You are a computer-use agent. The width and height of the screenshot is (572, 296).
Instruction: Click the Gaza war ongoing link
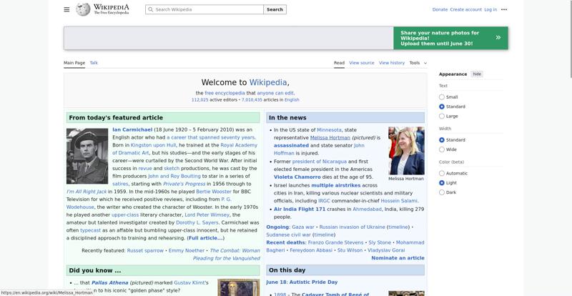click(x=302, y=227)
